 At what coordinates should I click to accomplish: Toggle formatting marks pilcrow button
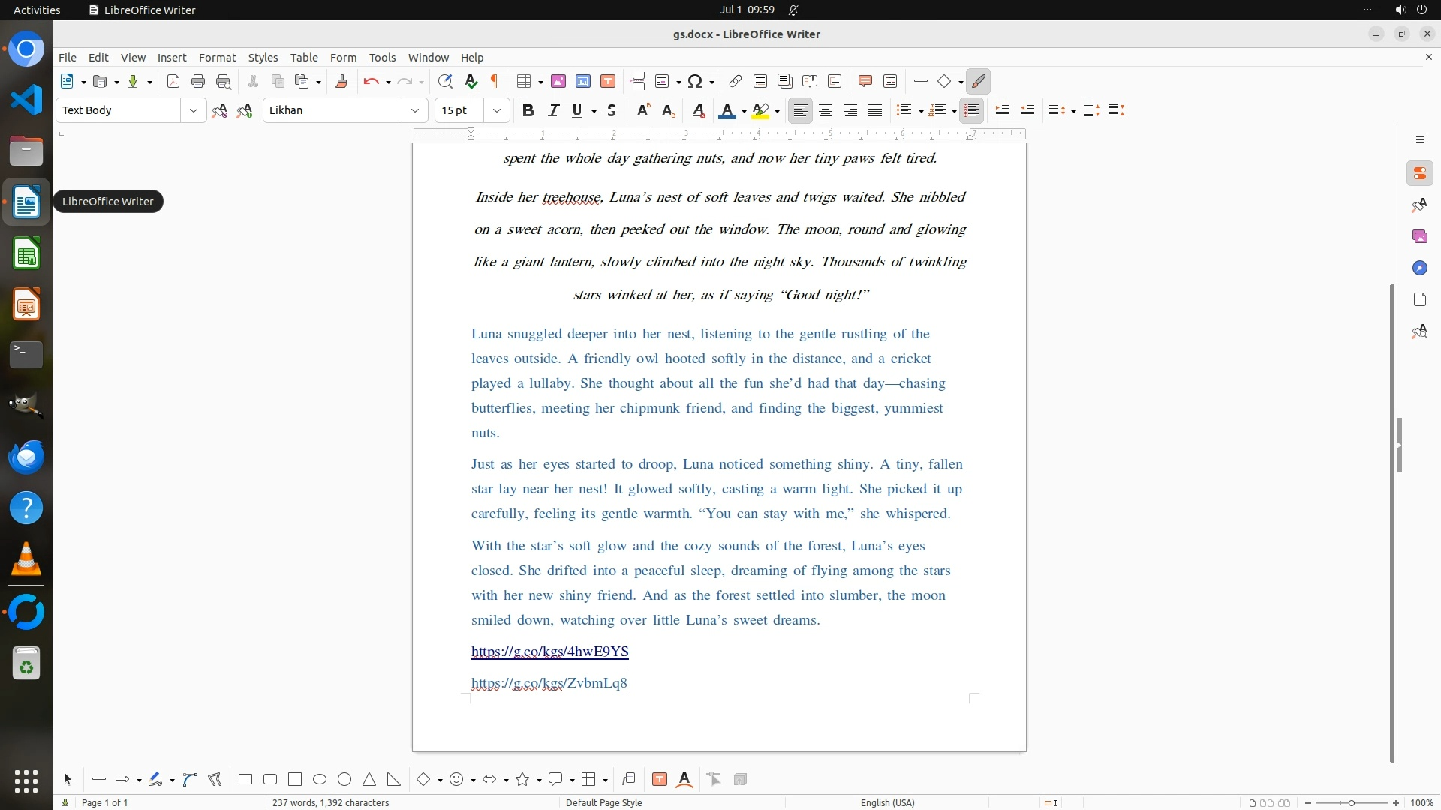[495, 81]
